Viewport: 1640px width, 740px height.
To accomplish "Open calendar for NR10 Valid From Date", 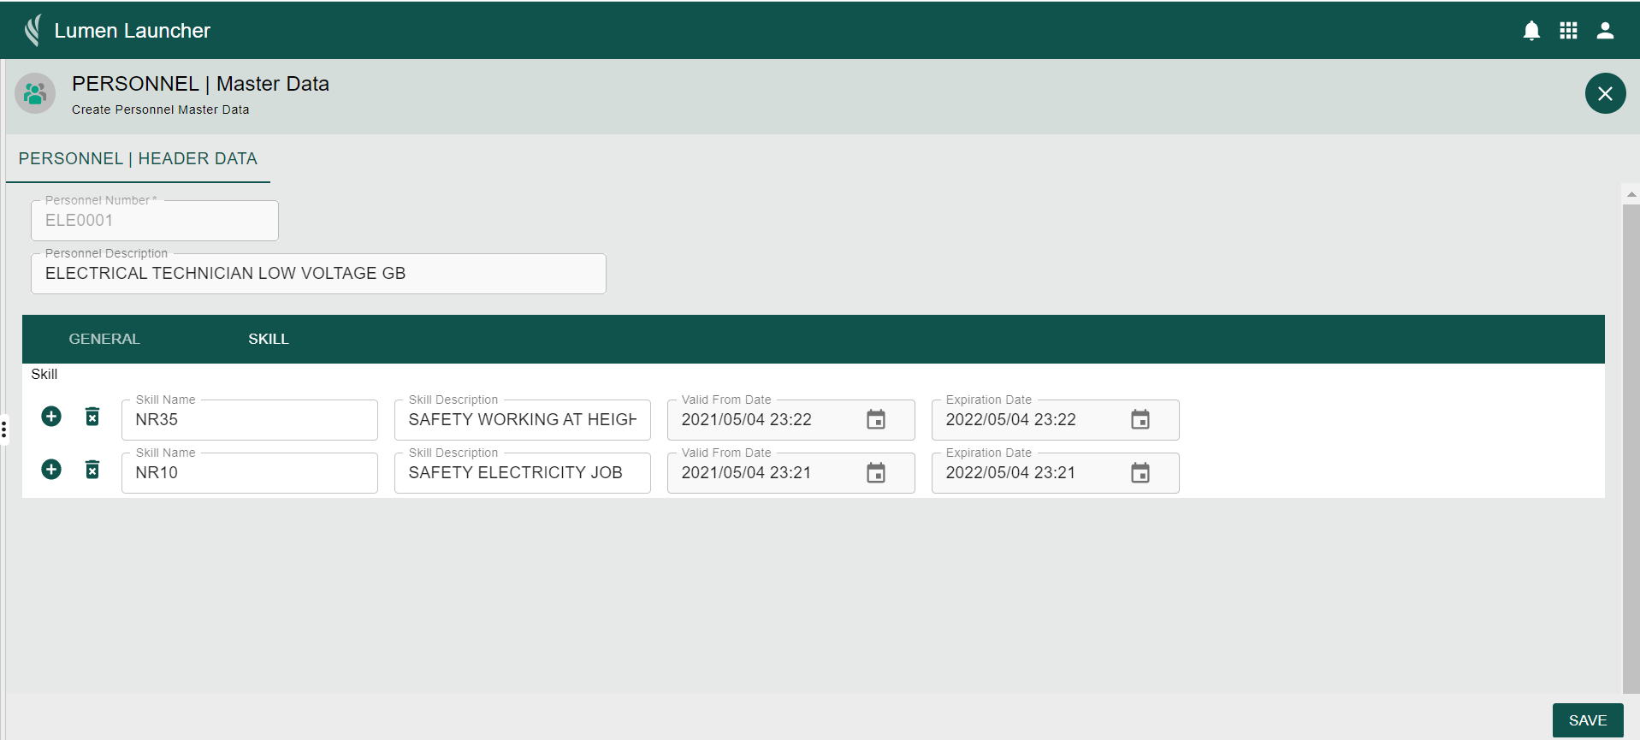I will coord(876,473).
